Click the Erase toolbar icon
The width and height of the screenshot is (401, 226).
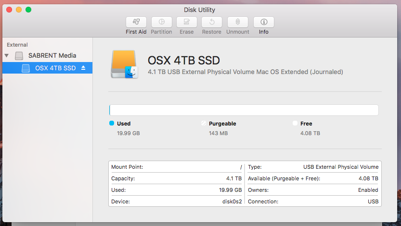coord(187,22)
